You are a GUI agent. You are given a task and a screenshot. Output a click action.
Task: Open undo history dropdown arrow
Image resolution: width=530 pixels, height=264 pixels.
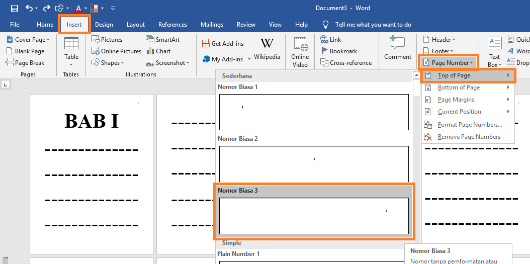point(37,8)
